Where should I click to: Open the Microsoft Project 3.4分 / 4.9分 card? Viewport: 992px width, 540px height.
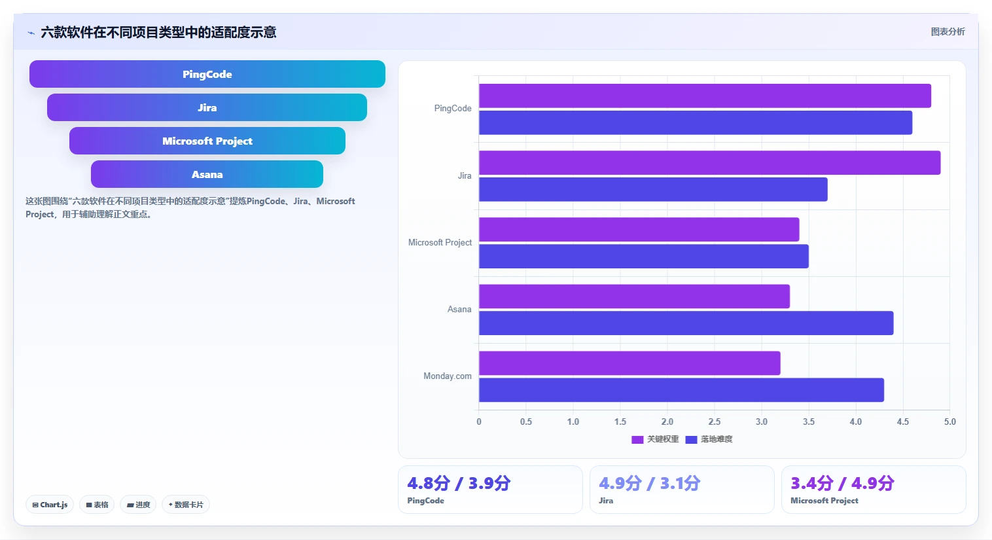(x=874, y=490)
